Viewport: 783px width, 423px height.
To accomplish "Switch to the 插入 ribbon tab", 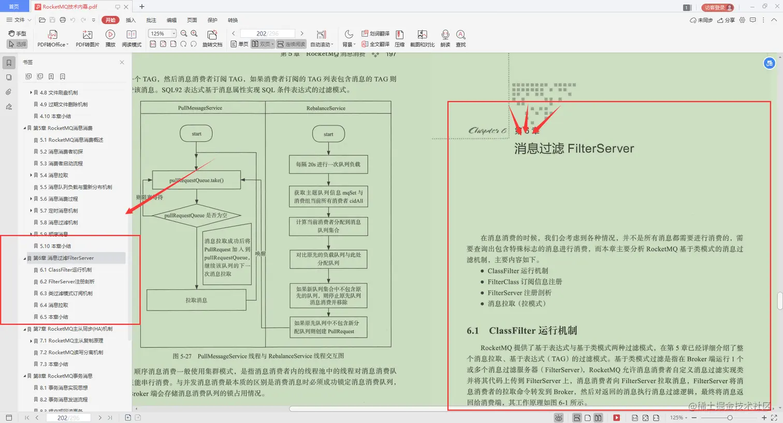I will tap(130, 20).
